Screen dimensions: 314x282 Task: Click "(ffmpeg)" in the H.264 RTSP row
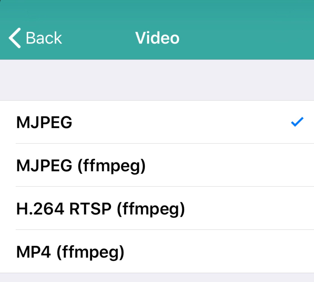click(151, 210)
